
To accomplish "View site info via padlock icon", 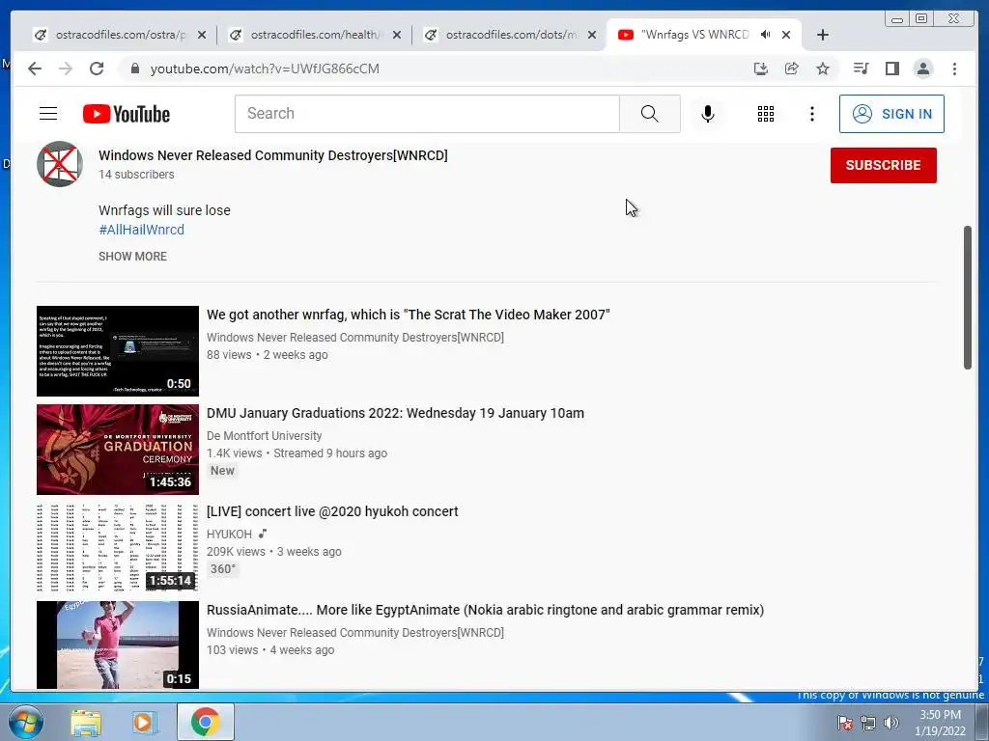I will pos(134,69).
